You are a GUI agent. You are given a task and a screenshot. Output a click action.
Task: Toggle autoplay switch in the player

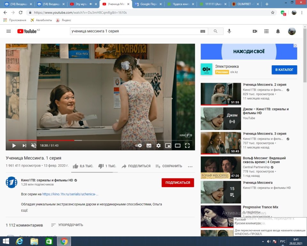(138, 145)
